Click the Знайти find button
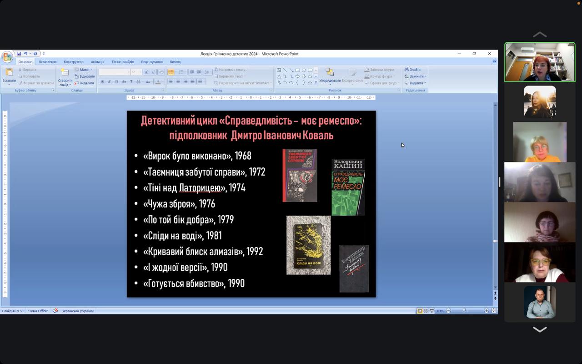The height and width of the screenshot is (364, 582). 412,70
